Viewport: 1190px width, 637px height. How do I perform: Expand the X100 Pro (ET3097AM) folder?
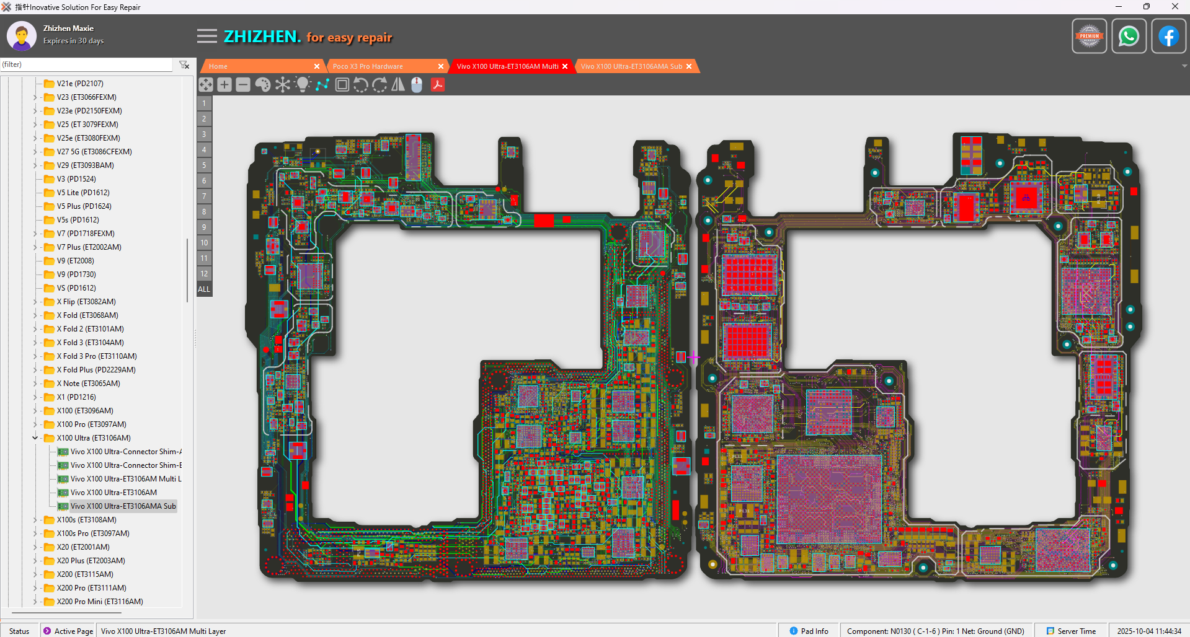[35, 424]
